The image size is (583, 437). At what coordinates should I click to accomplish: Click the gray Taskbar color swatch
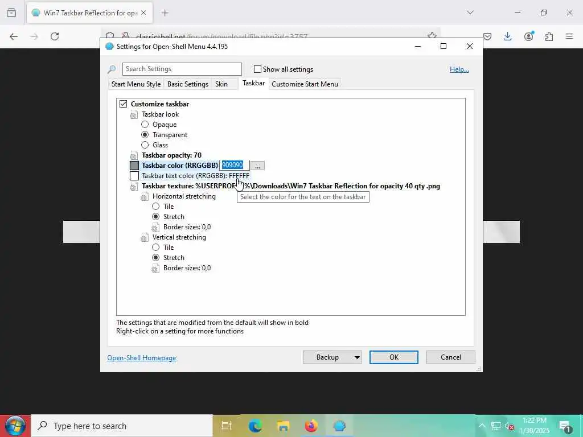point(134,166)
